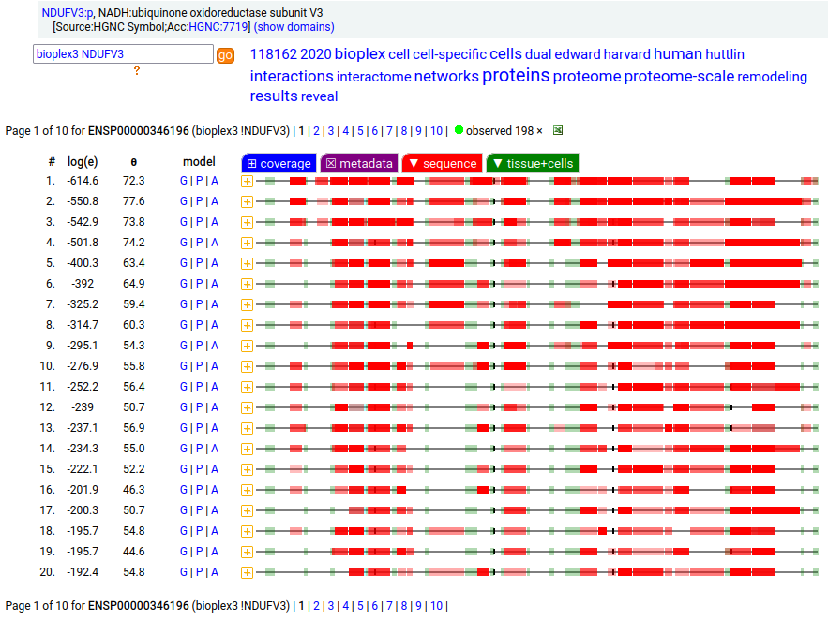Open P model link for row 7
Viewport: 828px width, 620px height.
(x=199, y=304)
